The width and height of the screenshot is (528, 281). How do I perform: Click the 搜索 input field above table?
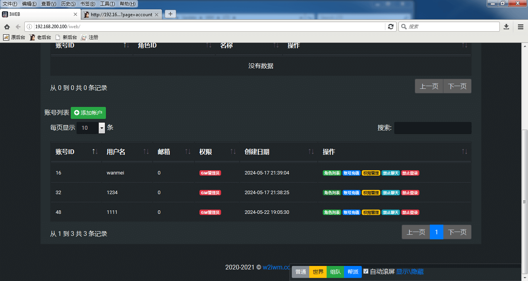433,128
